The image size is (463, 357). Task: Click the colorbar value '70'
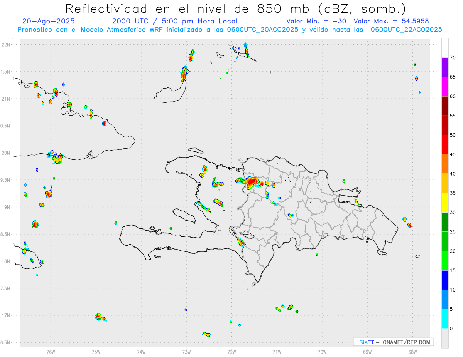coord(453,58)
